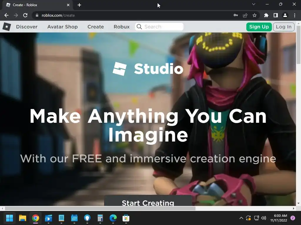Open the Tips lightbulb taskbar icon
This screenshot has height=225, width=301.
click(x=87, y=218)
